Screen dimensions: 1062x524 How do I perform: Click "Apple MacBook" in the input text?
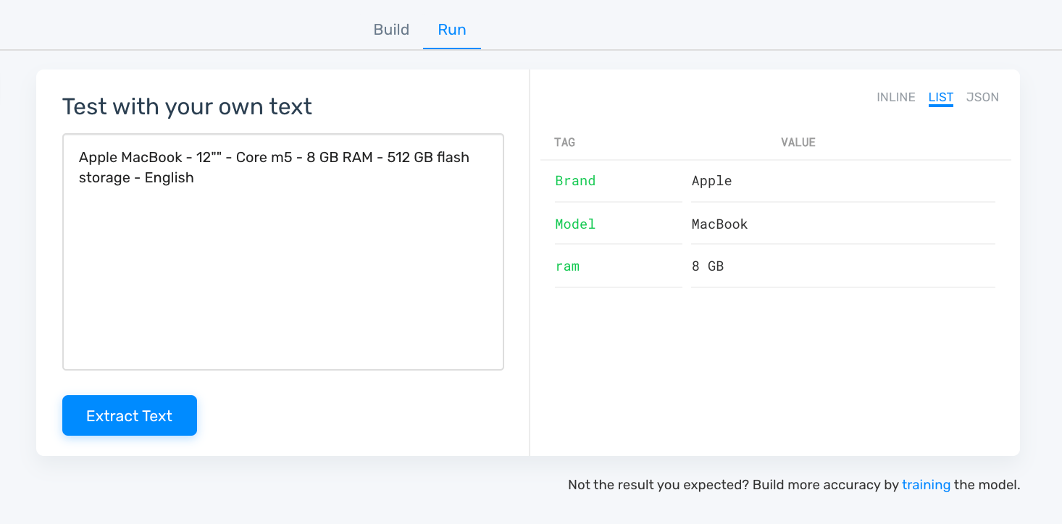coord(130,157)
